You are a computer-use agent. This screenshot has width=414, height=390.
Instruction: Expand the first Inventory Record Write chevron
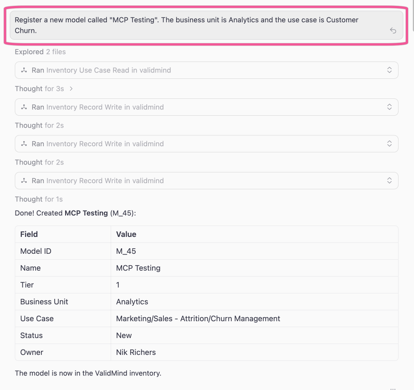(389, 107)
